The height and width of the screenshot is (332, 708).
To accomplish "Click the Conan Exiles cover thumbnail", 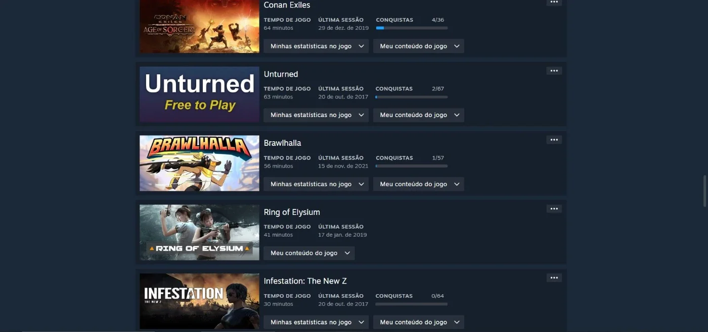I will point(199,26).
